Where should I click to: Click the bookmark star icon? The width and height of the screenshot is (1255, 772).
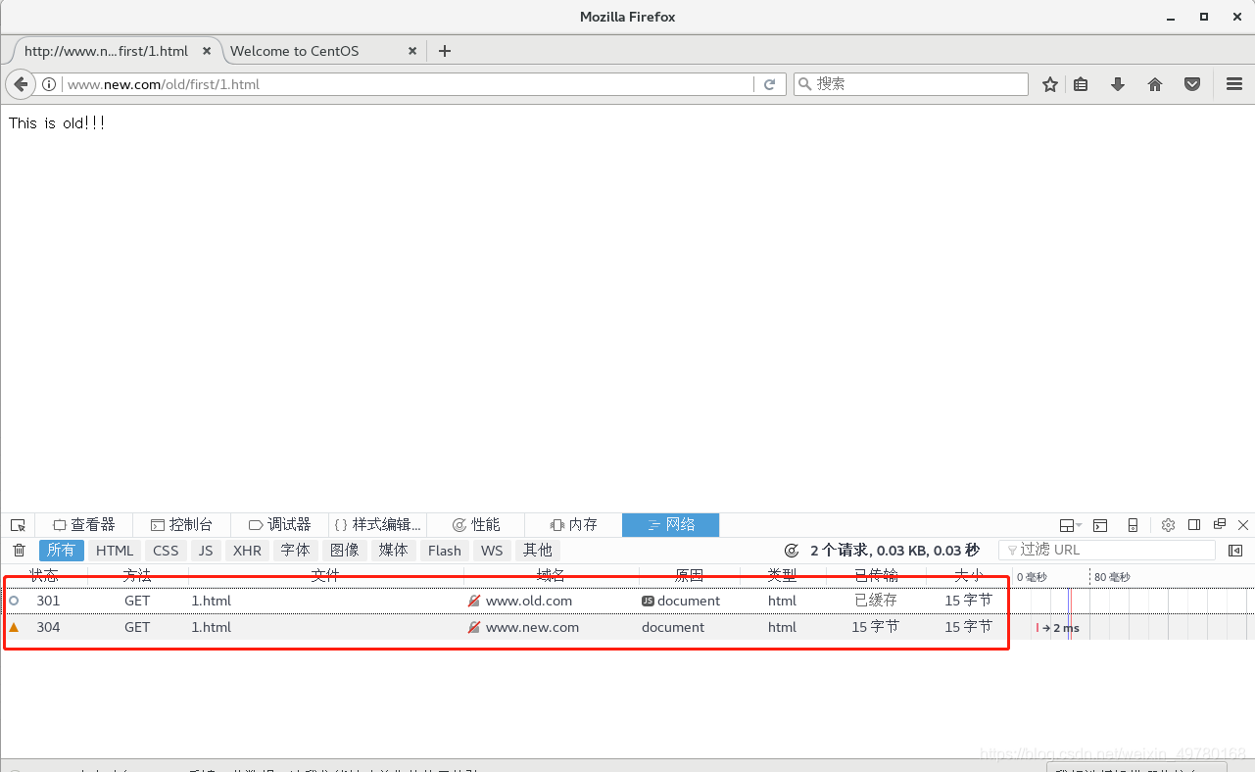pyautogui.click(x=1050, y=84)
